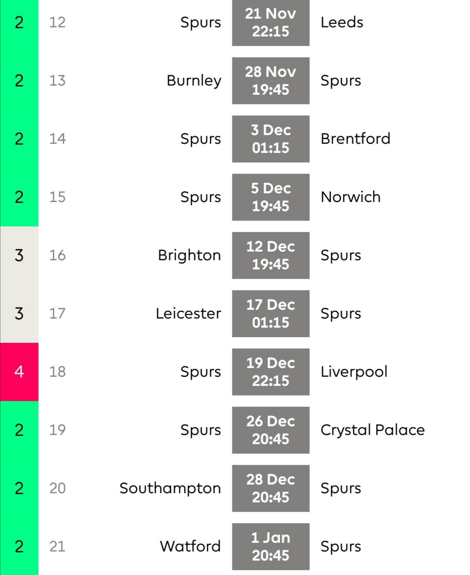Click the Norwich team name
The width and height of the screenshot is (470, 575).
point(351,197)
